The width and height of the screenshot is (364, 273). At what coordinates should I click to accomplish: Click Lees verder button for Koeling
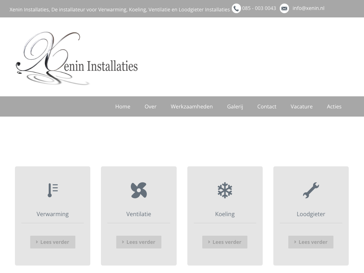coord(225,242)
